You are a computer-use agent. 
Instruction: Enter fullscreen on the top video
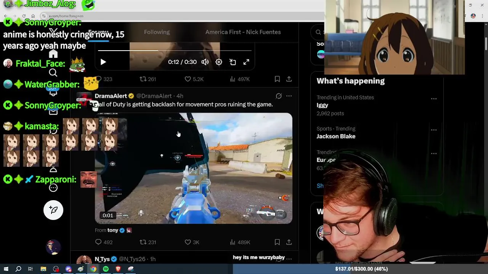coord(246,62)
